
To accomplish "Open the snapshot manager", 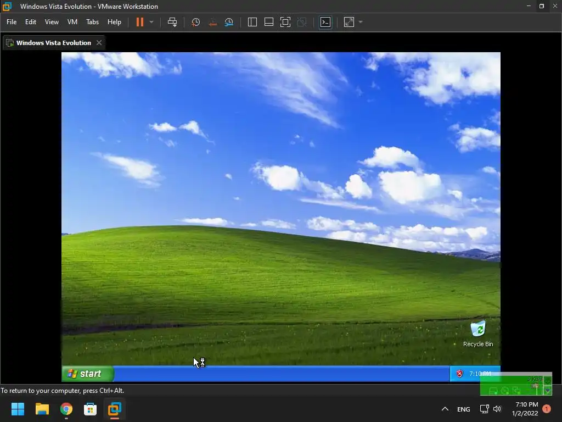I will pos(229,22).
